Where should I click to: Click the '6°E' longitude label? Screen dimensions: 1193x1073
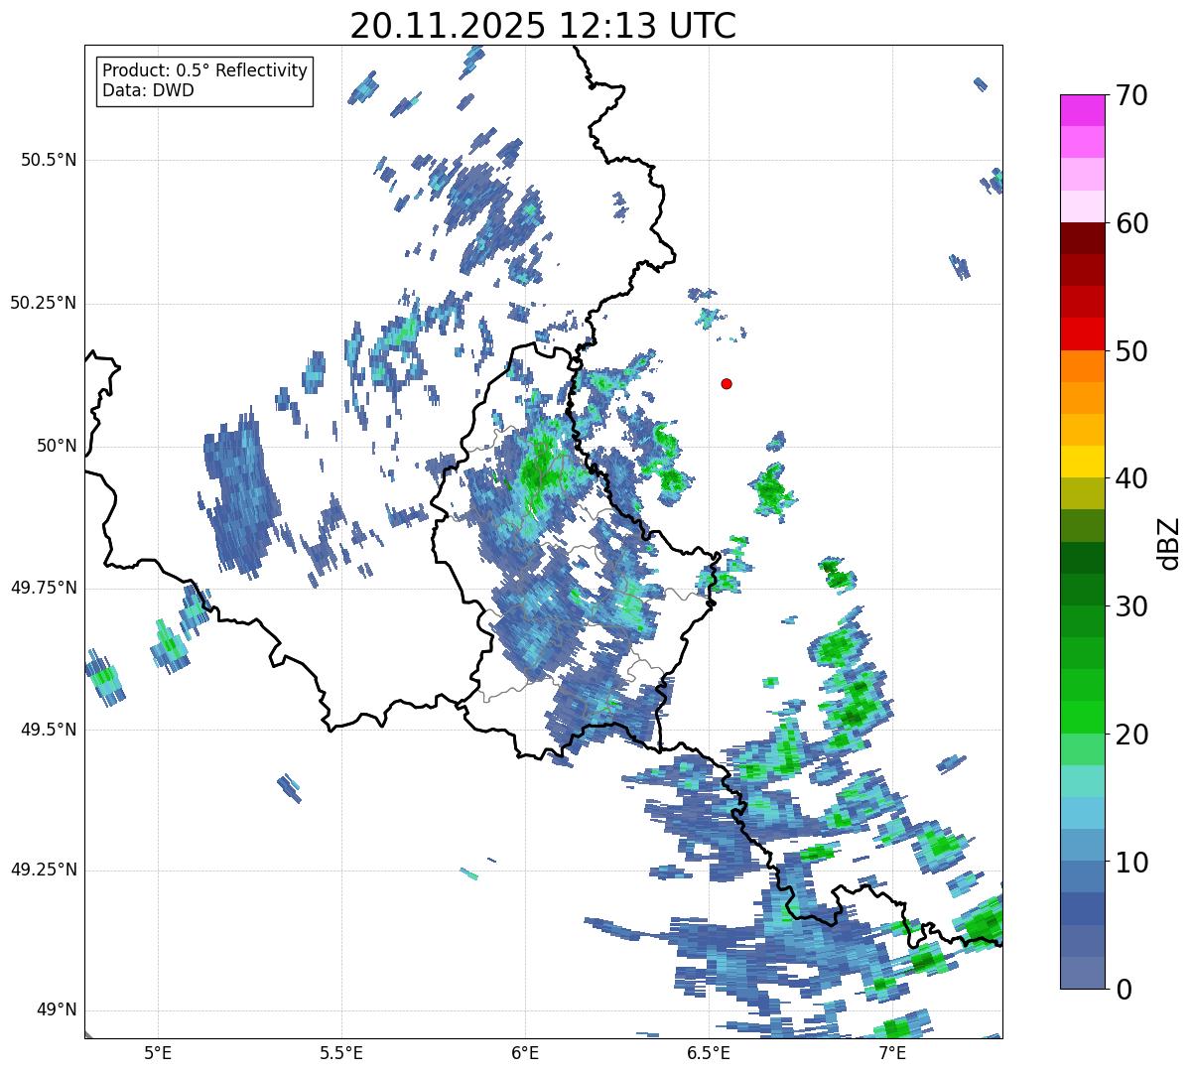(526, 1053)
